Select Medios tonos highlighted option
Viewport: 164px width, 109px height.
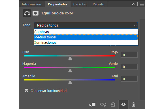click(86, 37)
